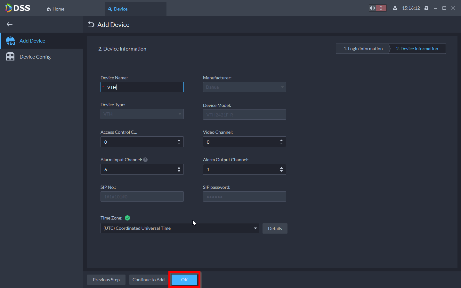Click the back arrow in sidebar
The width and height of the screenshot is (461, 288).
pos(10,24)
